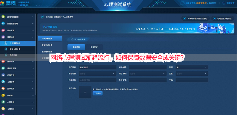Click the 系统日志 submenu icon

(x=6, y=55)
